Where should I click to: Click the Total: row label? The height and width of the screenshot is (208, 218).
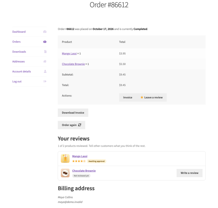click(x=65, y=85)
